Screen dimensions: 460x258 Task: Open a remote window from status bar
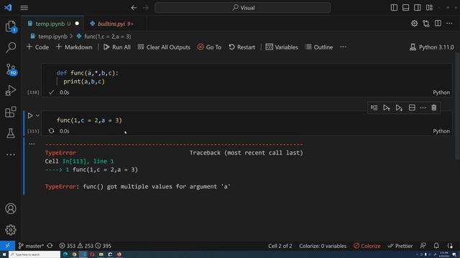click(x=7, y=246)
